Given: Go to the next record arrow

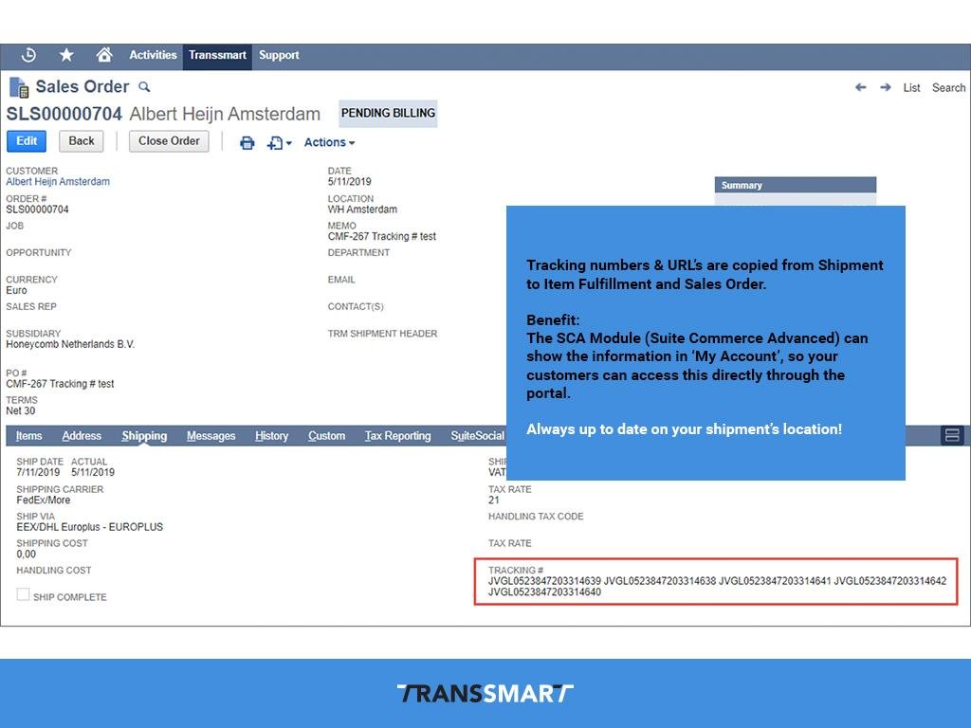Looking at the screenshot, I should point(886,87).
